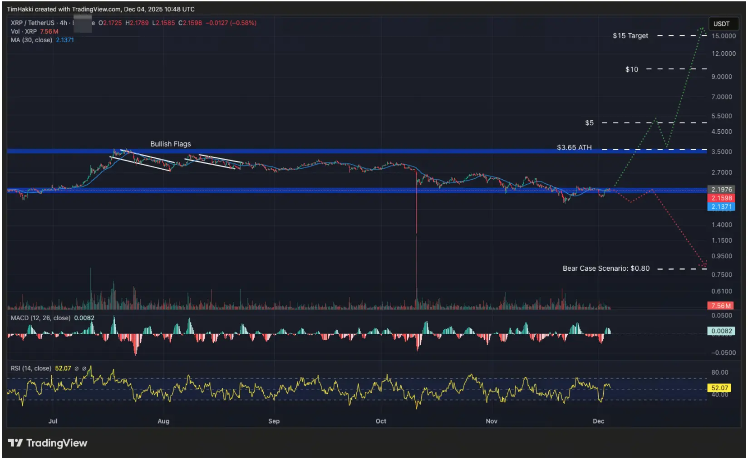
Task: Select the $15 Target annotation text
Action: pyautogui.click(x=630, y=35)
